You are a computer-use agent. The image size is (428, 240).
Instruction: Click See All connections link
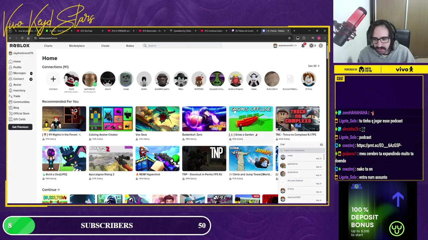313,66
